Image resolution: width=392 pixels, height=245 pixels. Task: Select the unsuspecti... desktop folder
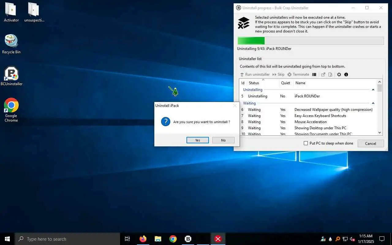coord(34,13)
